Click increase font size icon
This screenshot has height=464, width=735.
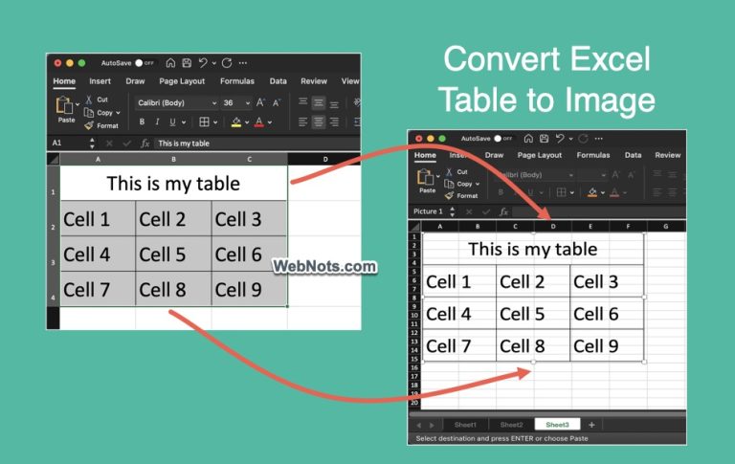(x=260, y=102)
